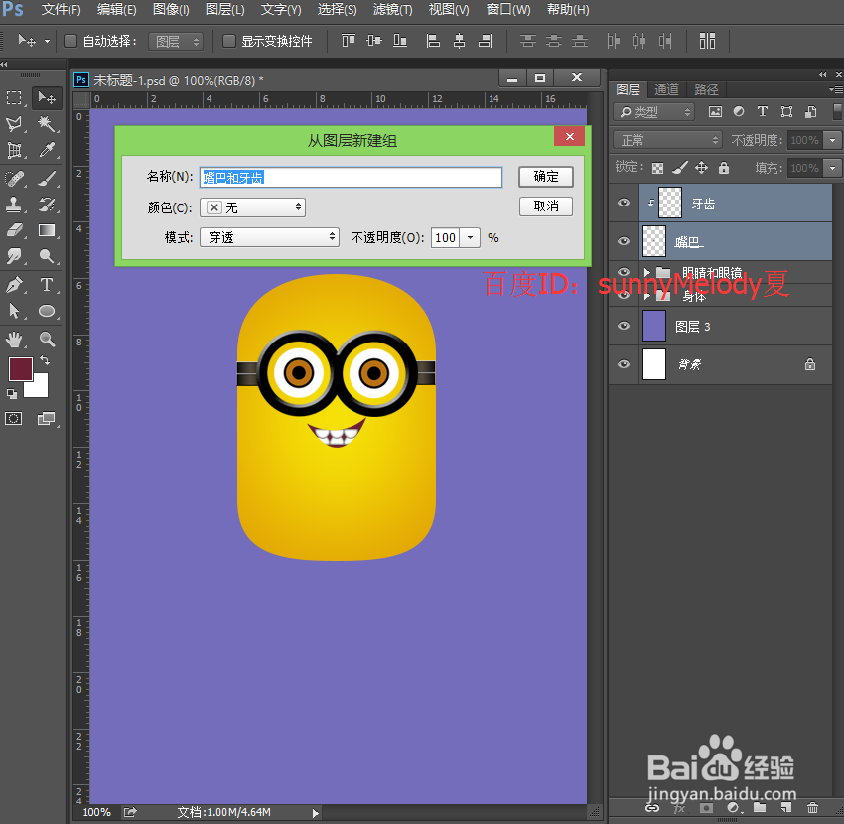Select the Move tool in toolbox
Viewport: 844px width, 824px height.
[x=47, y=98]
